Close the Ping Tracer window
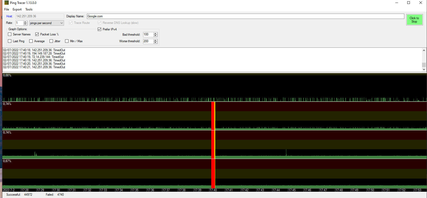The width and height of the screenshot is (427, 198). pos(421,3)
